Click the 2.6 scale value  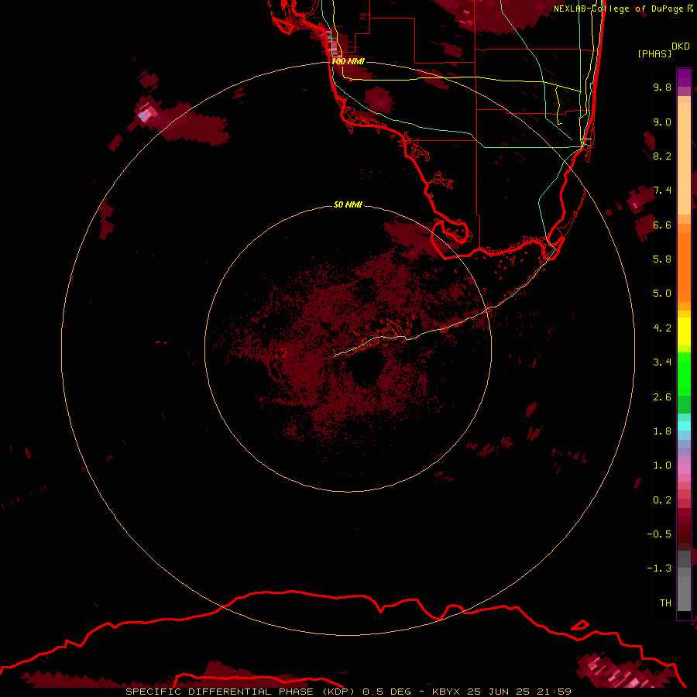pos(662,397)
